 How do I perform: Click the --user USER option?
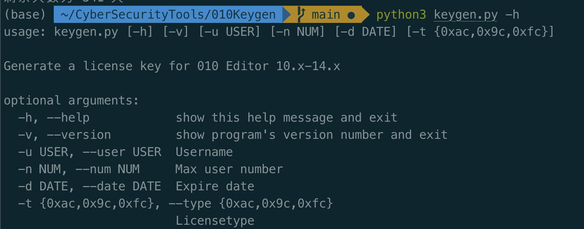point(122,152)
